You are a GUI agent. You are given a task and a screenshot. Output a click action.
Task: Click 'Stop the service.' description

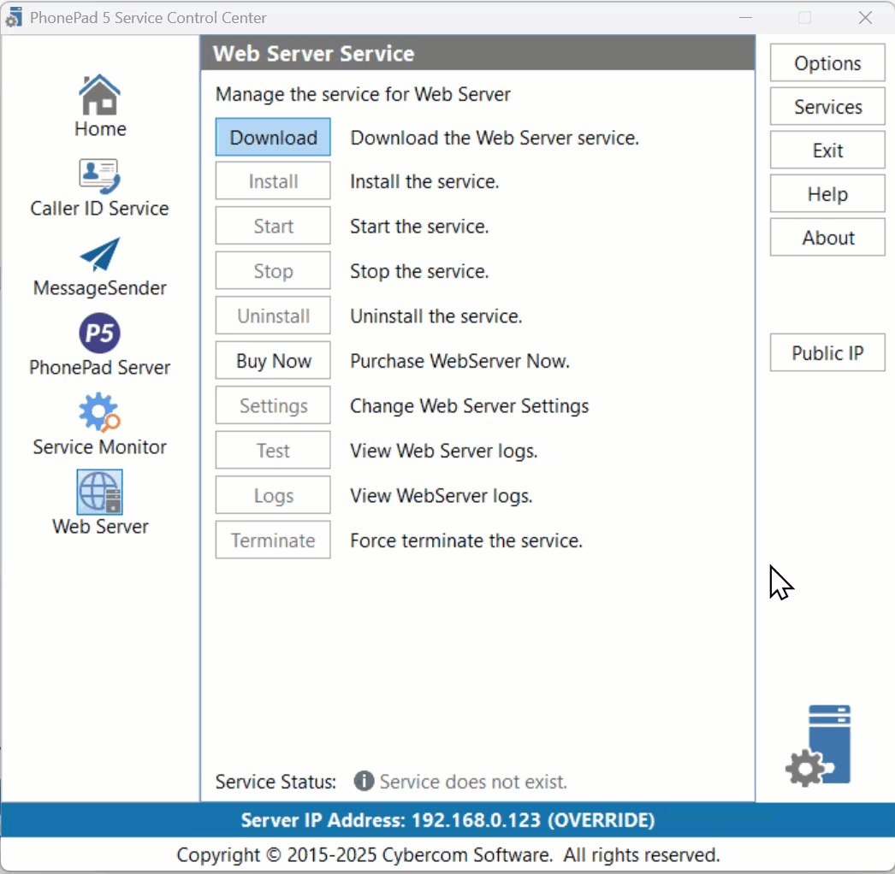tap(419, 271)
